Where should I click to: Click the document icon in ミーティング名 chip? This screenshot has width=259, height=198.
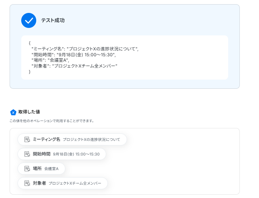pyautogui.click(x=27, y=140)
